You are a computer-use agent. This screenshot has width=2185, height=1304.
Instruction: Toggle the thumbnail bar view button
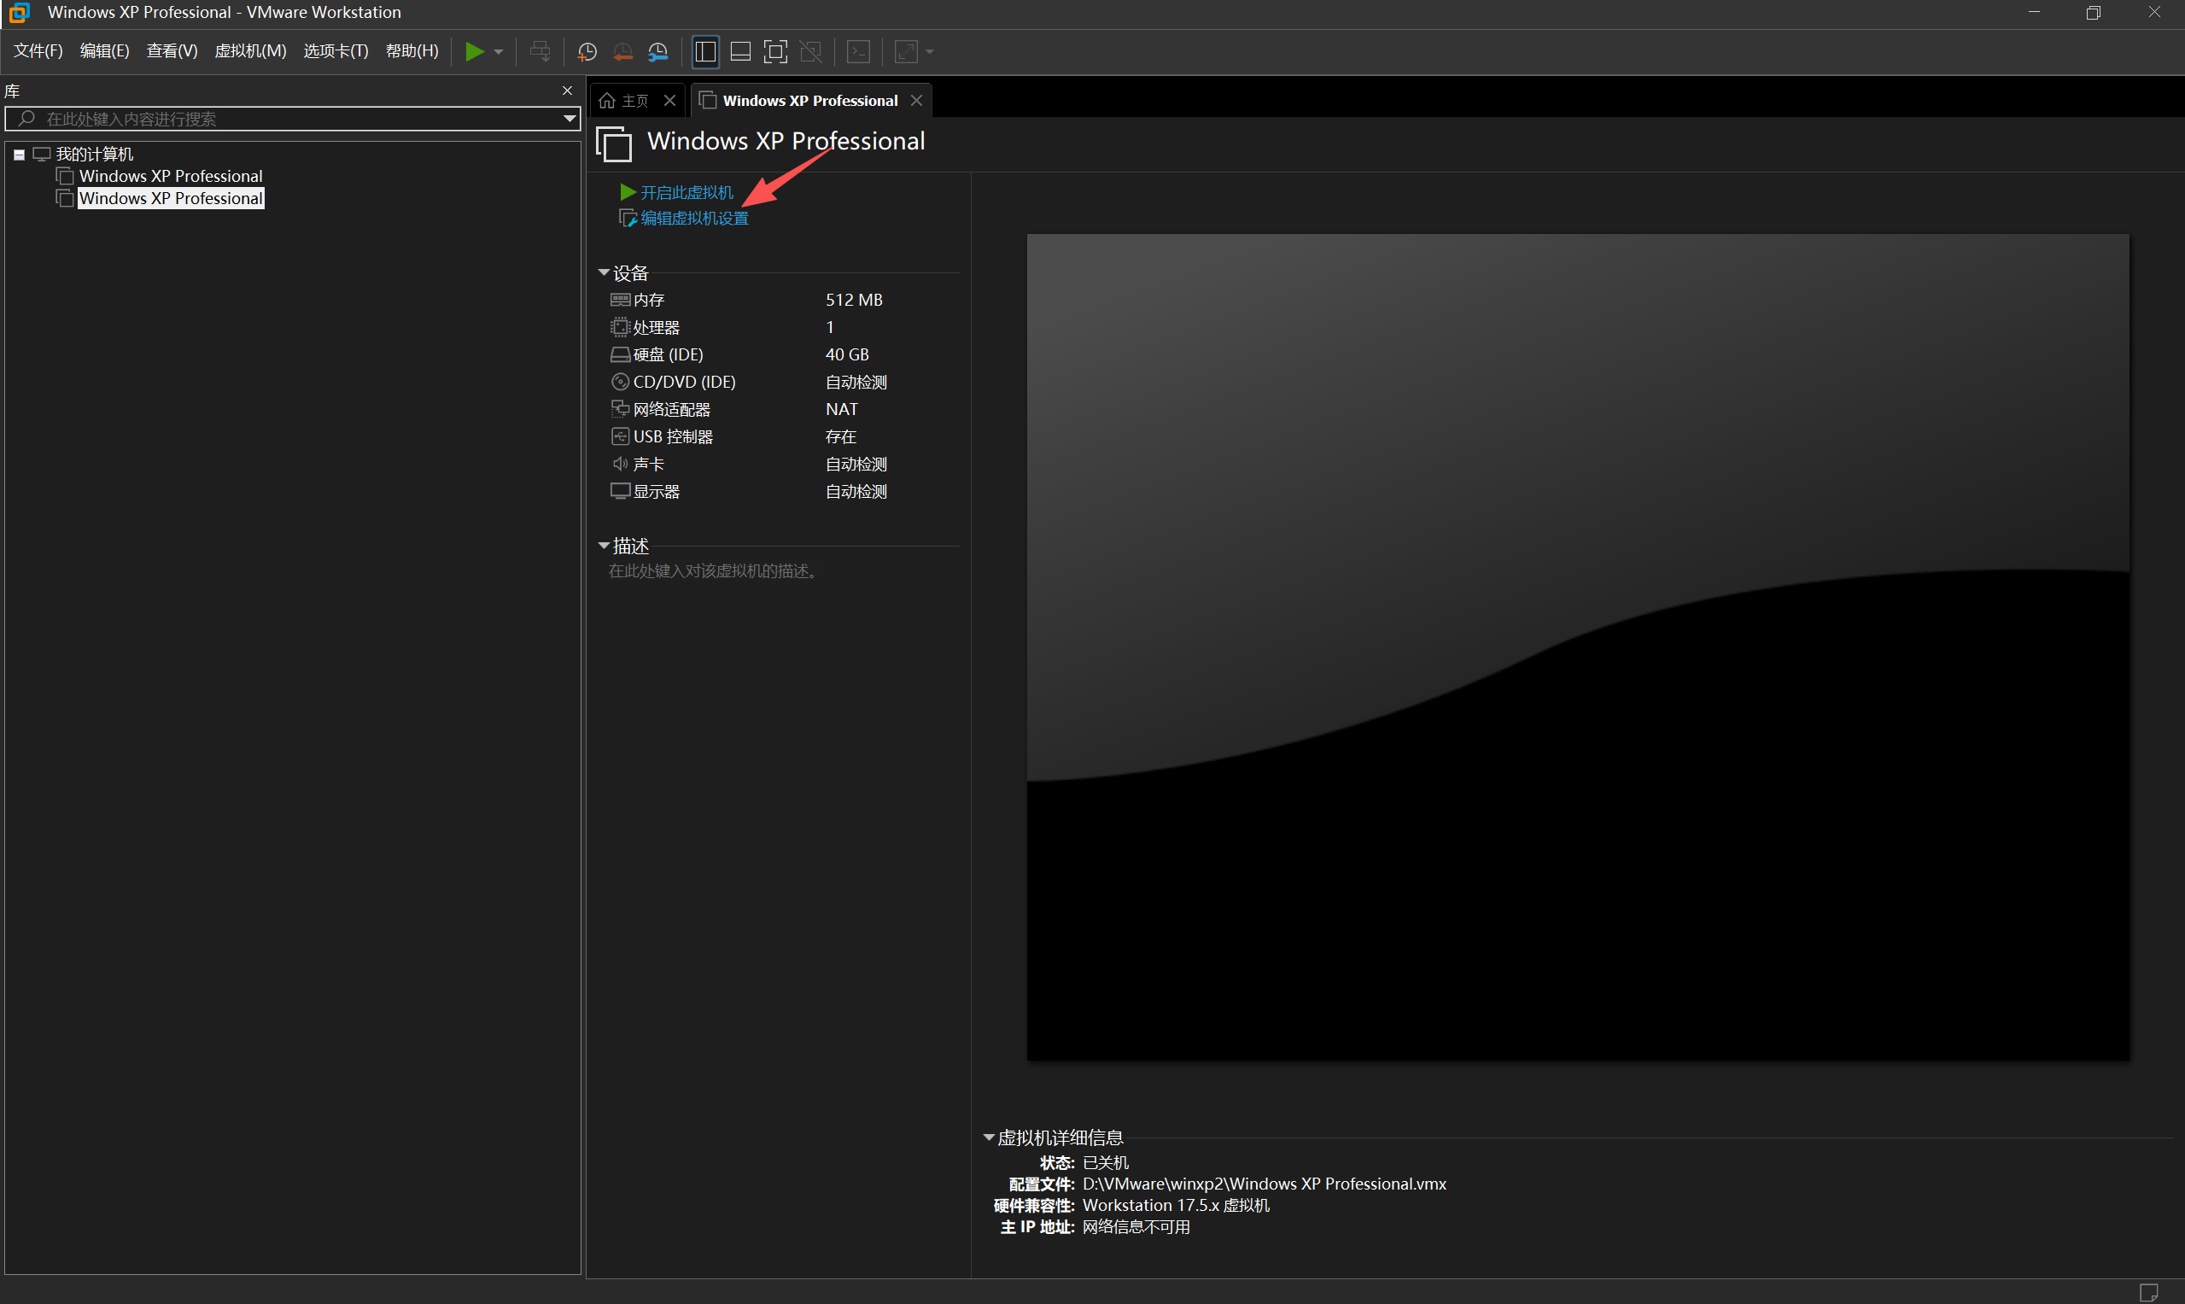point(740,52)
